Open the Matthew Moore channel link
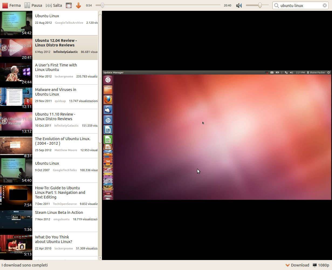This screenshot has width=332, height=270. point(66,150)
